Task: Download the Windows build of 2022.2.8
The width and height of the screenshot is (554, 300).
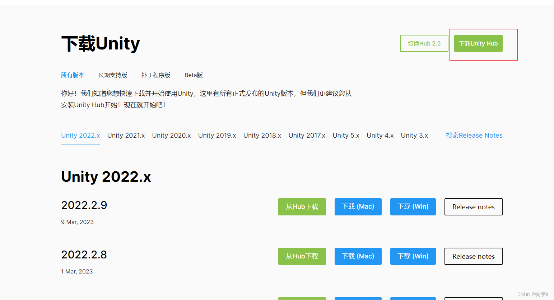Action: tap(413, 256)
